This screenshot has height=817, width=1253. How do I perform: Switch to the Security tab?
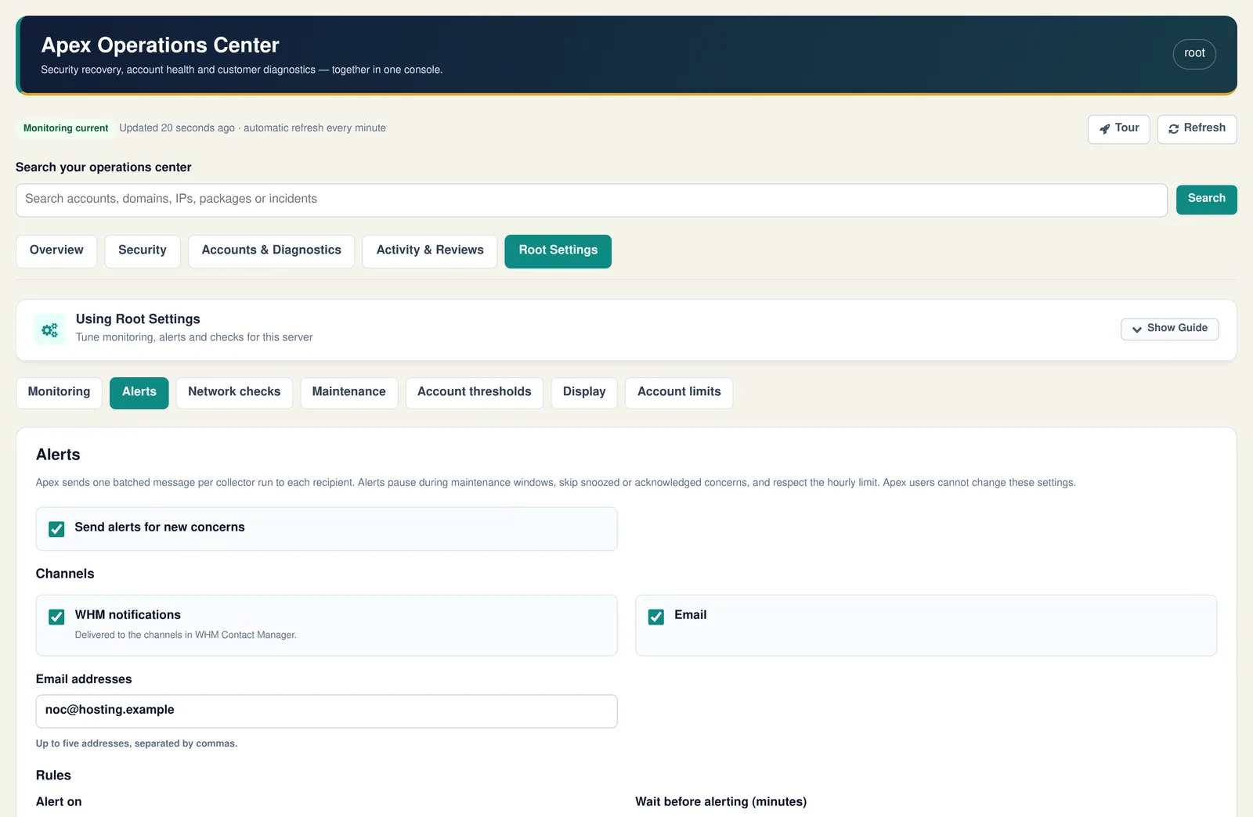pyautogui.click(x=143, y=251)
